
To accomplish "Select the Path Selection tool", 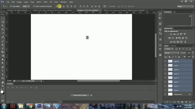I will tap(3, 74).
